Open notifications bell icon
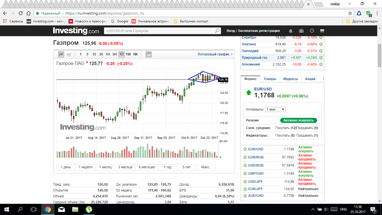 291,31
